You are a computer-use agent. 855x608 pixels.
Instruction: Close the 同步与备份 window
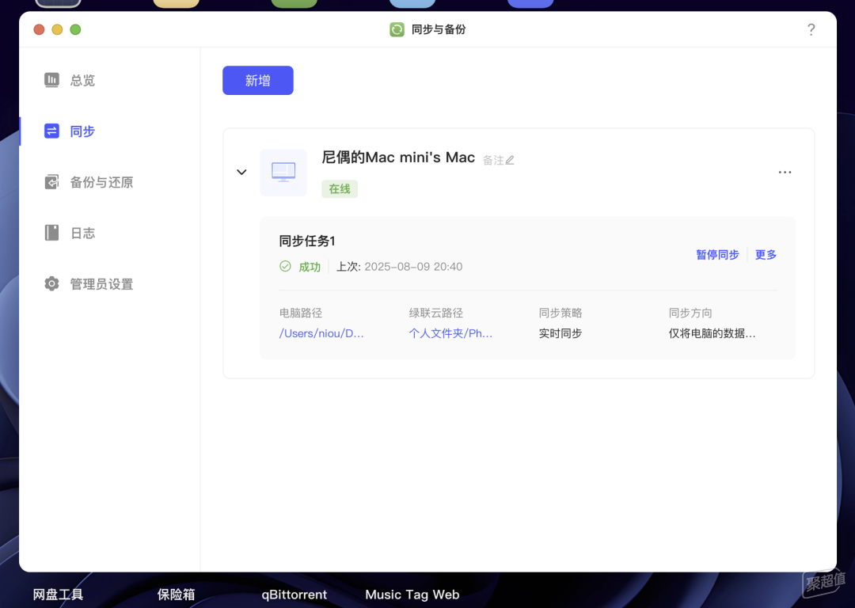[39, 29]
